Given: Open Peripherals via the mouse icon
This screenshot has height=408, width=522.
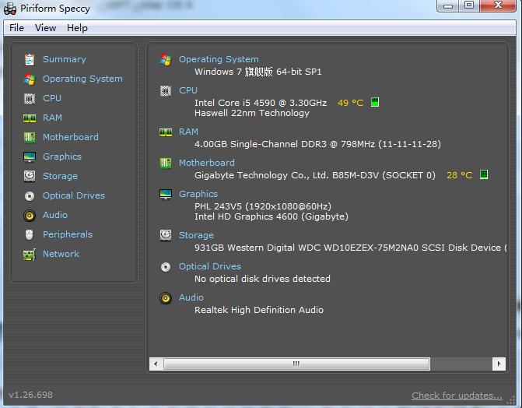Looking at the screenshot, I should click(x=30, y=235).
